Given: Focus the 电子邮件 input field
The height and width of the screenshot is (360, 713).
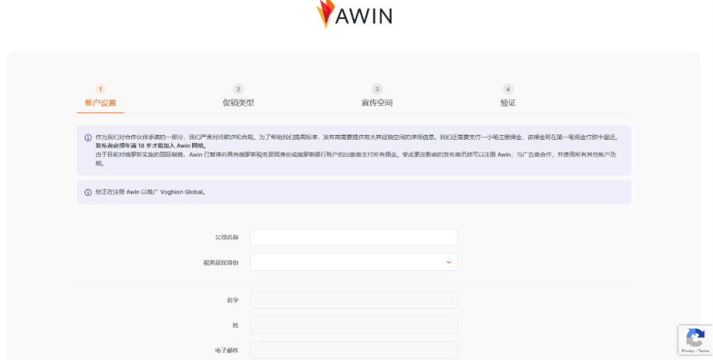Looking at the screenshot, I should click(x=354, y=350).
